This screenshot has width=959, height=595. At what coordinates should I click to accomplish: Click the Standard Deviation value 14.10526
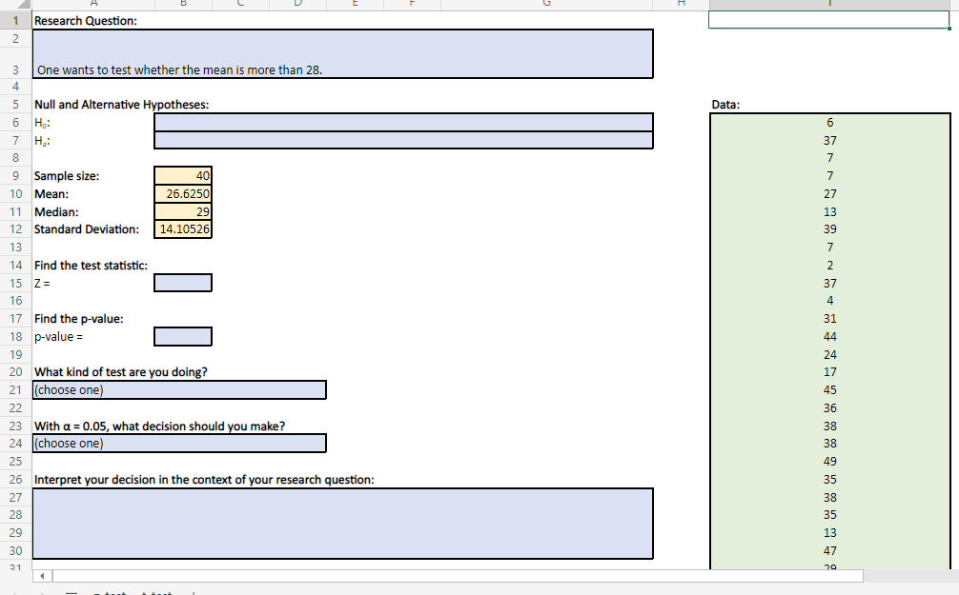pyautogui.click(x=182, y=228)
